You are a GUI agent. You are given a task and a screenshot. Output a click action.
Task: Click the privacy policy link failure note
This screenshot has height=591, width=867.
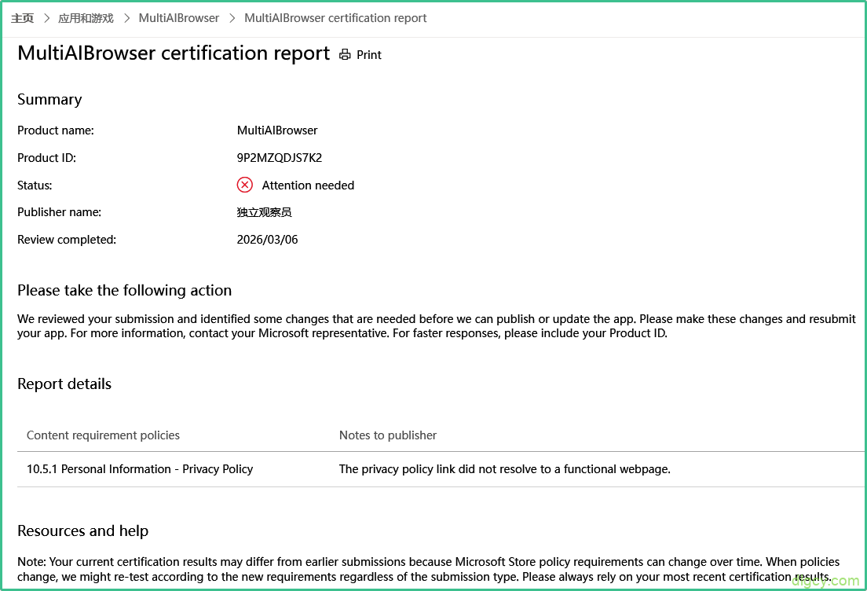pyautogui.click(x=504, y=469)
